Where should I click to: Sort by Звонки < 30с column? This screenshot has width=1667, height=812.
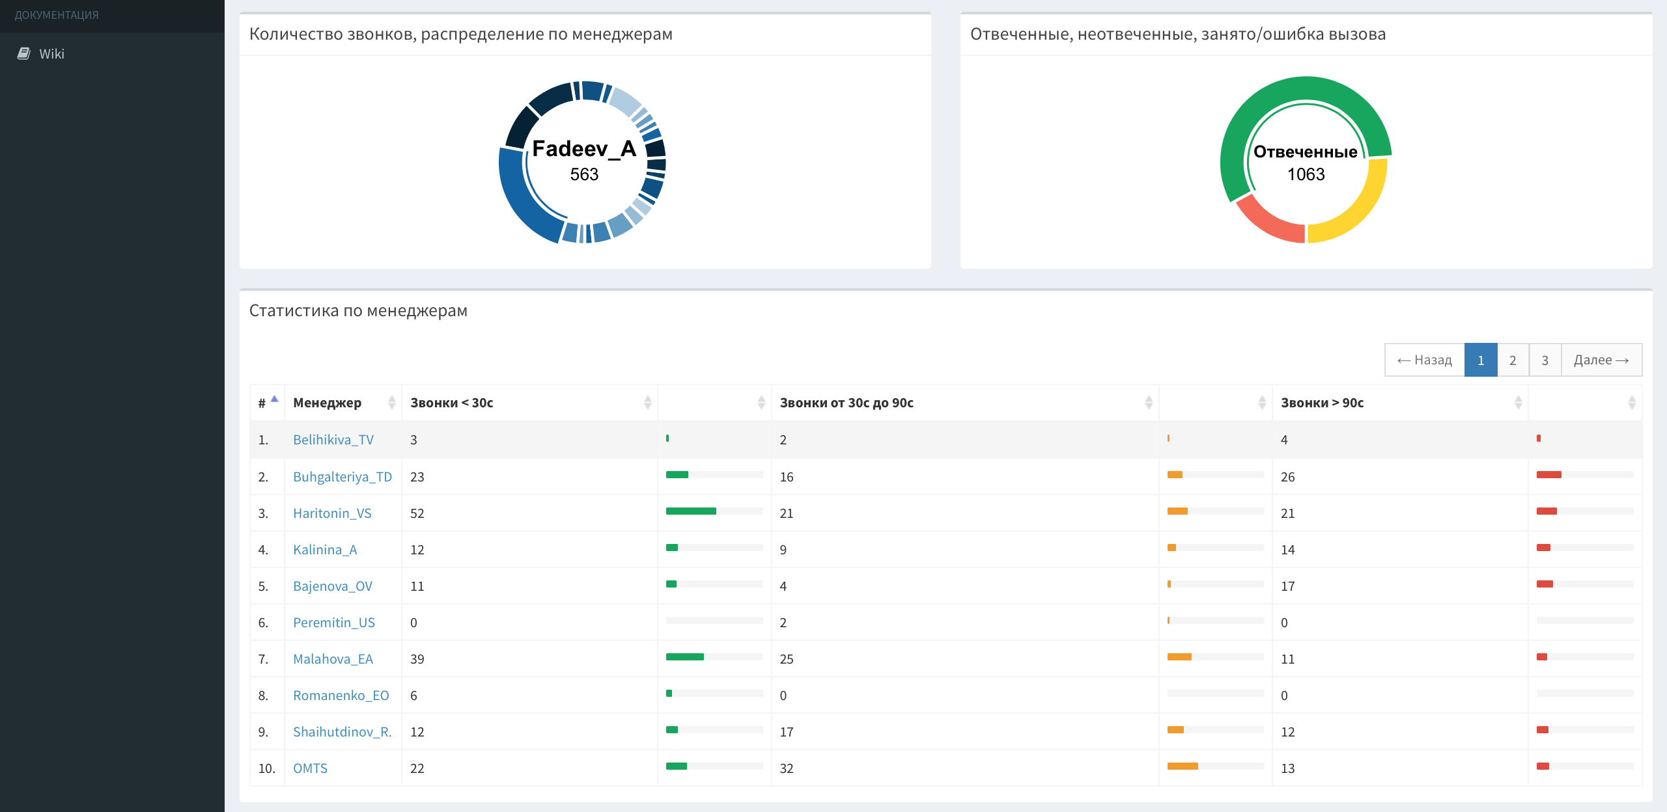(x=529, y=403)
